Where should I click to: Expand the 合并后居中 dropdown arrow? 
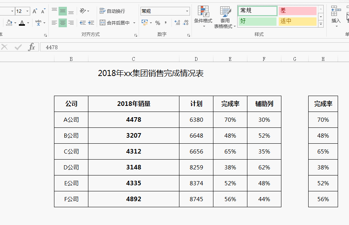click(134, 23)
